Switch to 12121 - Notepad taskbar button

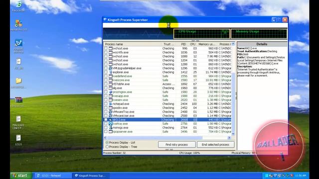53,176
